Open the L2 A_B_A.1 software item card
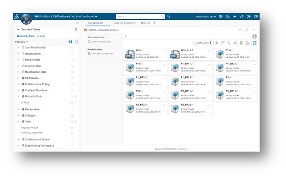This screenshot has height=178, width=286. pyautogui.click(x=191, y=54)
